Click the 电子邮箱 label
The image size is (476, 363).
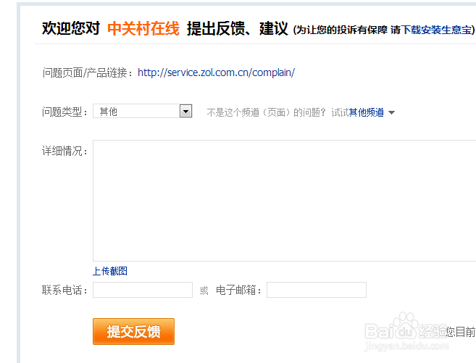coord(238,290)
